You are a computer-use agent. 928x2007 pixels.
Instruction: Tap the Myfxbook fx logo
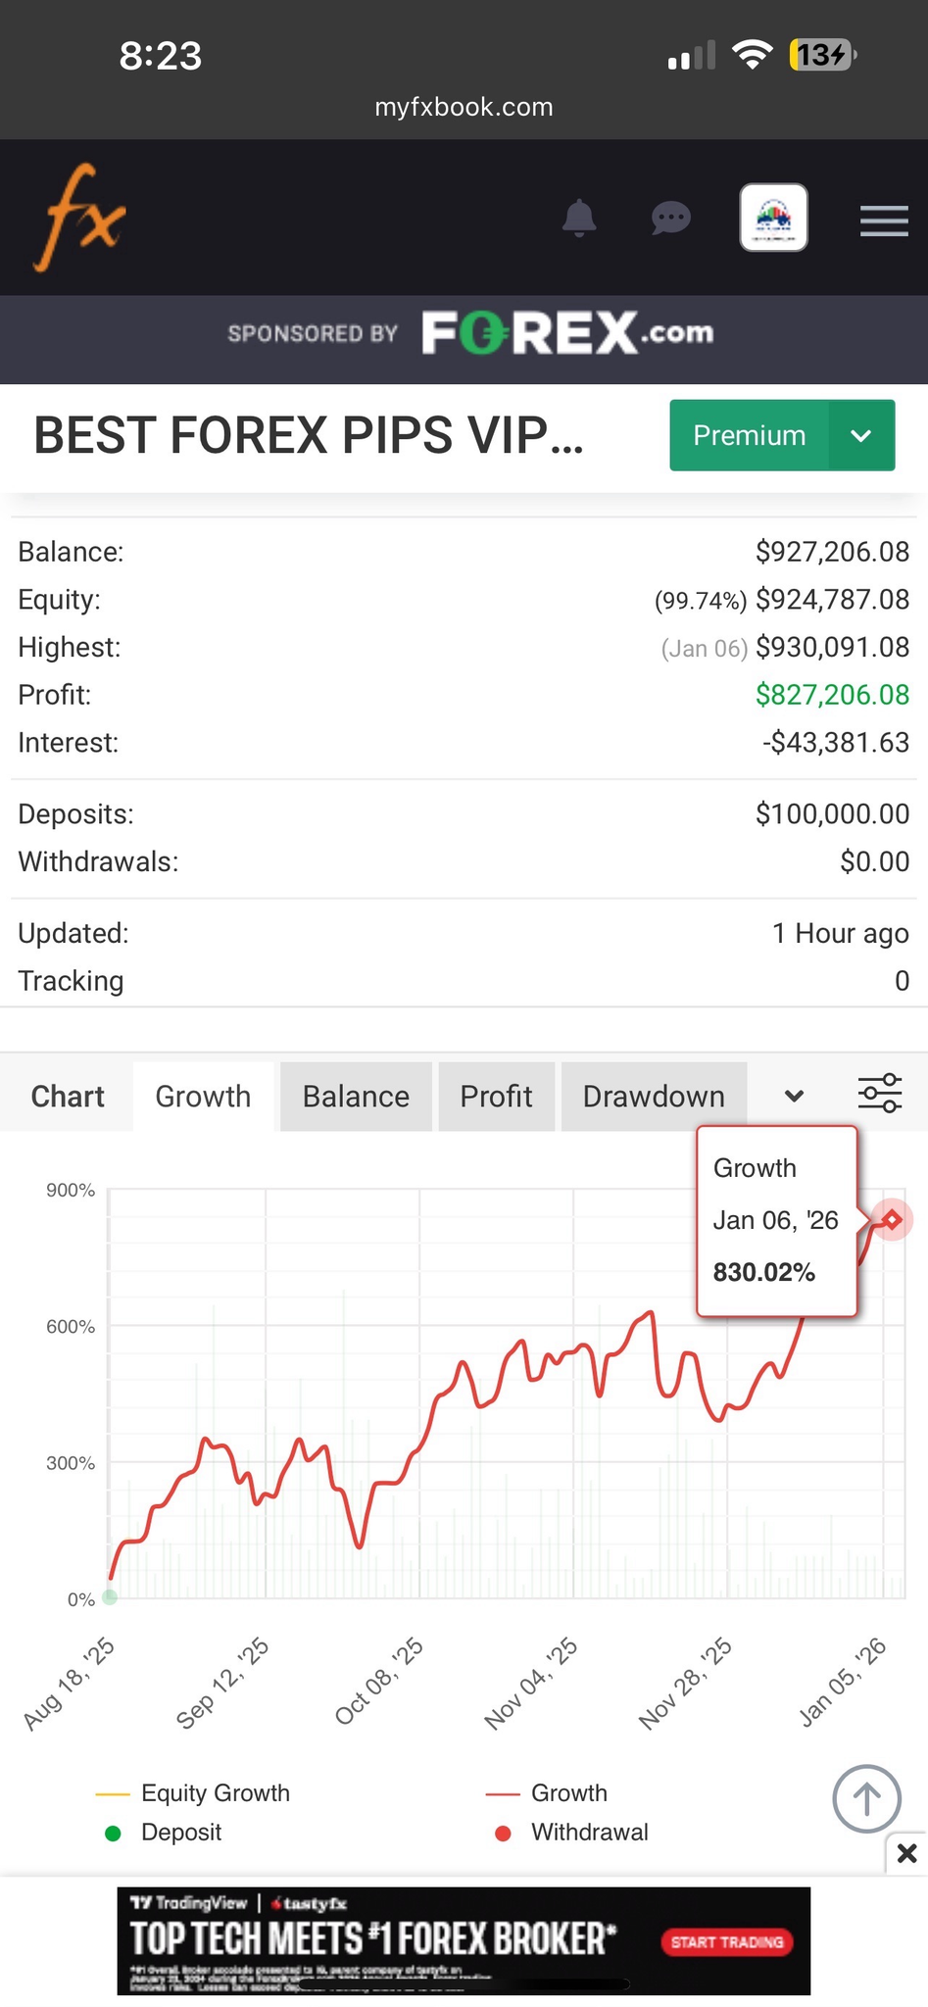[80, 218]
